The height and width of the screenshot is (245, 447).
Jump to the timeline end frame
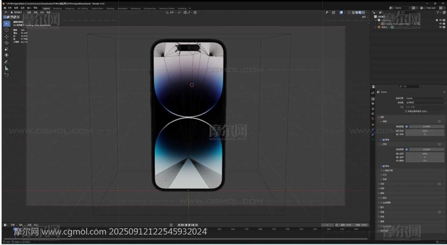click(x=197, y=225)
